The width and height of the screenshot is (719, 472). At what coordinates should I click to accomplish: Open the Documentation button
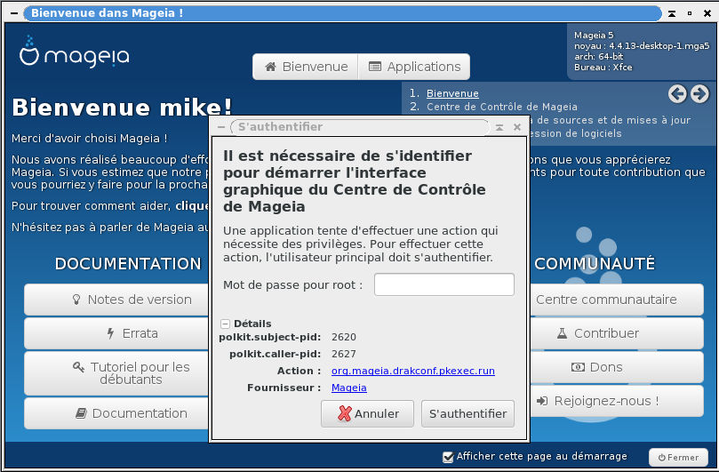tap(116, 413)
